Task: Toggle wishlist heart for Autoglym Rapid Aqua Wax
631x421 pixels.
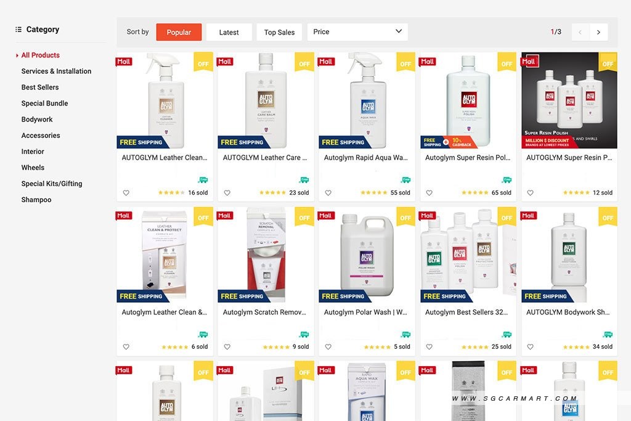Action: pyautogui.click(x=328, y=193)
